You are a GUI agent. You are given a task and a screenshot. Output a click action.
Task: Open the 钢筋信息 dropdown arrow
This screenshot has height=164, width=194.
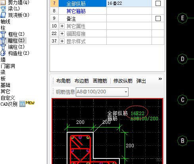(x=126, y=92)
